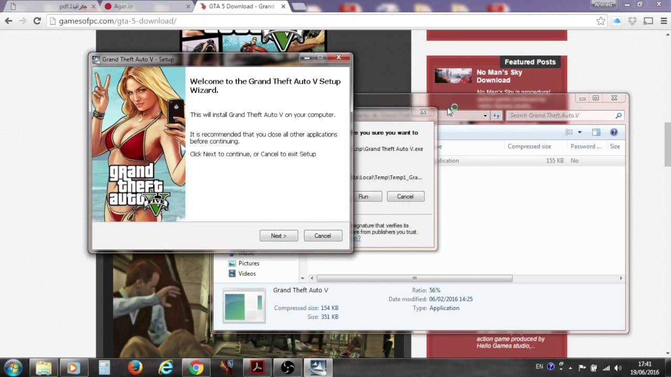
Task: Click Cancel in the security warning dialog
Action: tap(405, 196)
